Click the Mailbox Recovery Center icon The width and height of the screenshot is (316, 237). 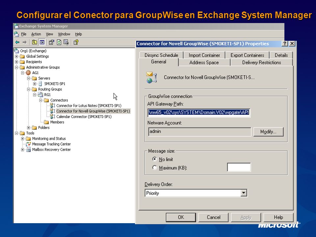[x=28, y=149]
